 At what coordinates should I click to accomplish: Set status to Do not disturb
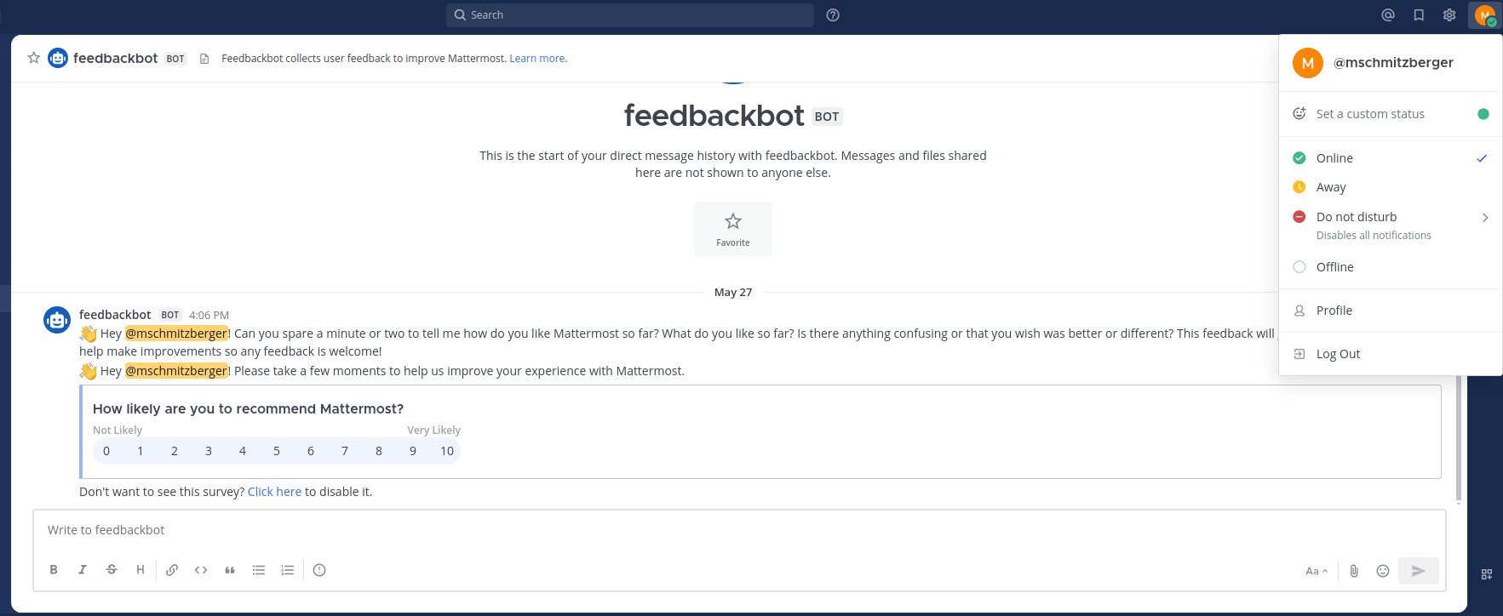(1391, 225)
